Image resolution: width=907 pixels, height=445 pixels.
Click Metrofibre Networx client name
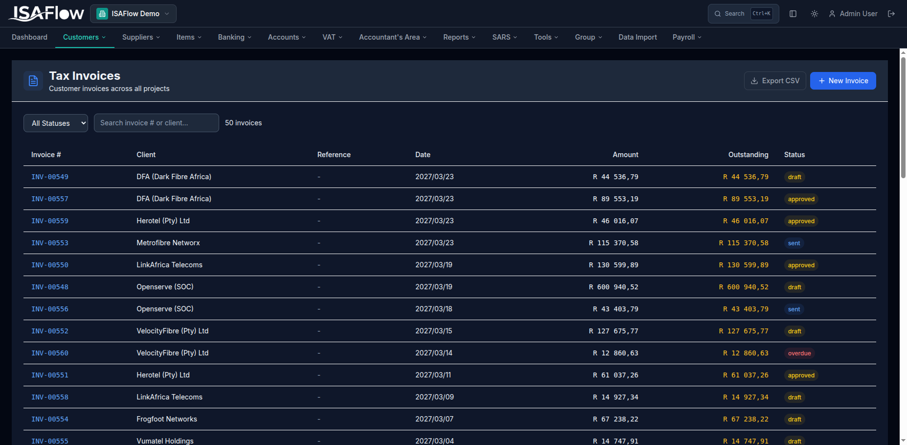[x=168, y=243]
